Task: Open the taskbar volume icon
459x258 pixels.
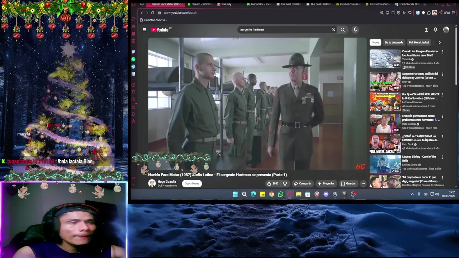Action: coord(437,194)
